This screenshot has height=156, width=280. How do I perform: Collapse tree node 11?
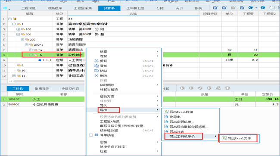point(14,75)
